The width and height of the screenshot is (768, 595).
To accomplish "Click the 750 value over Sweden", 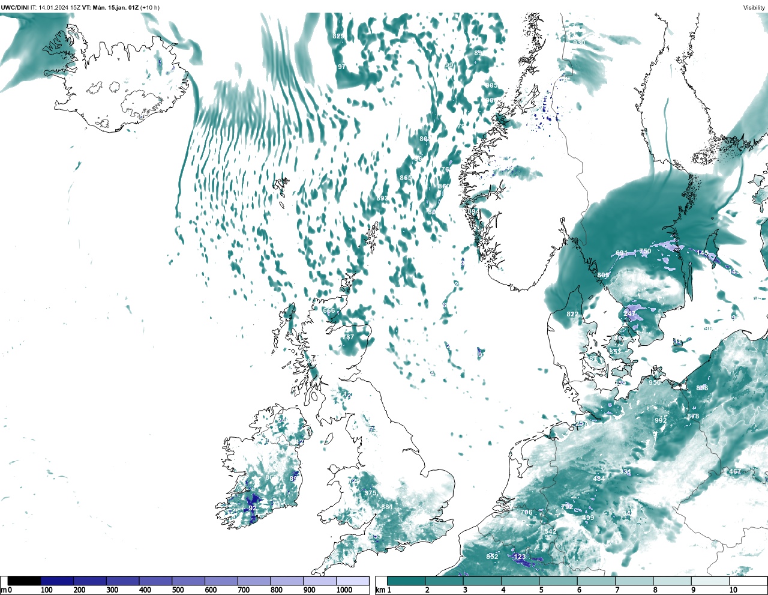I will click(644, 252).
